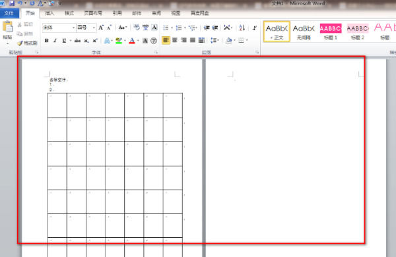Click the bullets list icon

(x=166, y=28)
